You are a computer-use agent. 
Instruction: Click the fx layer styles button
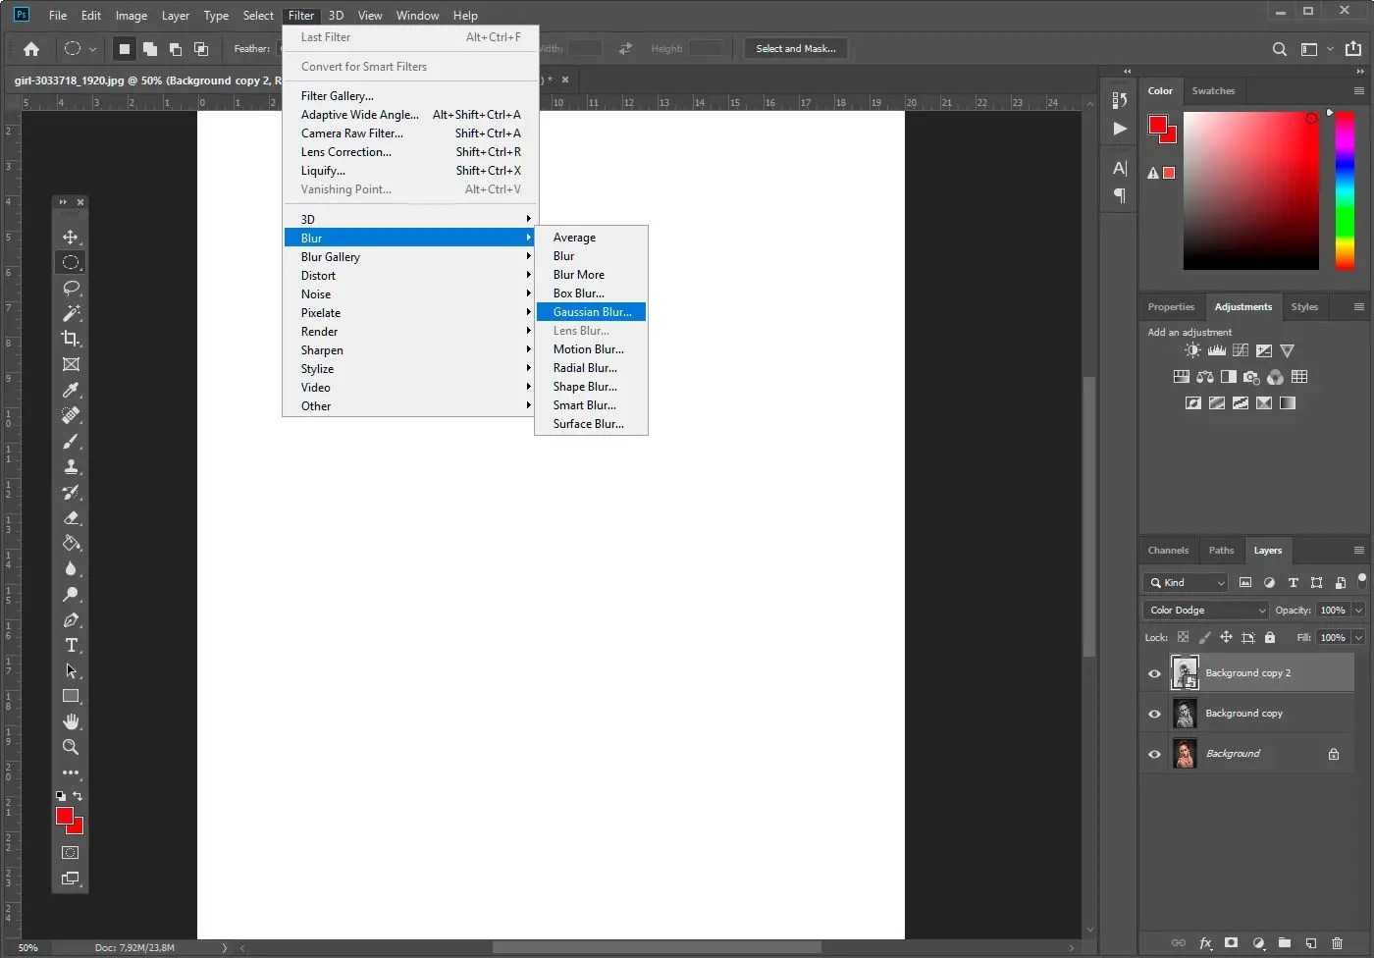click(1205, 943)
